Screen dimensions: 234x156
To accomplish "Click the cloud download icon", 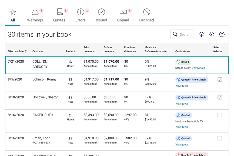I will [202, 34].
